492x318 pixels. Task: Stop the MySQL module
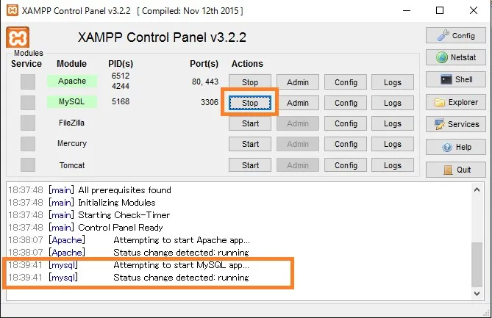point(250,103)
